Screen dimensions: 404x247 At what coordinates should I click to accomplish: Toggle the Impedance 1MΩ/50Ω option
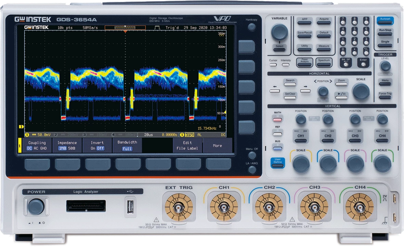click(67, 146)
